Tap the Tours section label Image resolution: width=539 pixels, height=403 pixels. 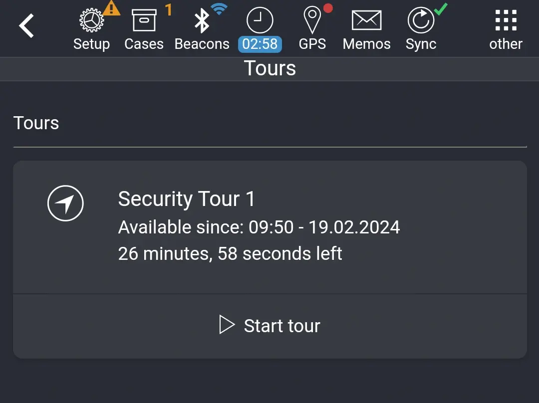(x=36, y=123)
